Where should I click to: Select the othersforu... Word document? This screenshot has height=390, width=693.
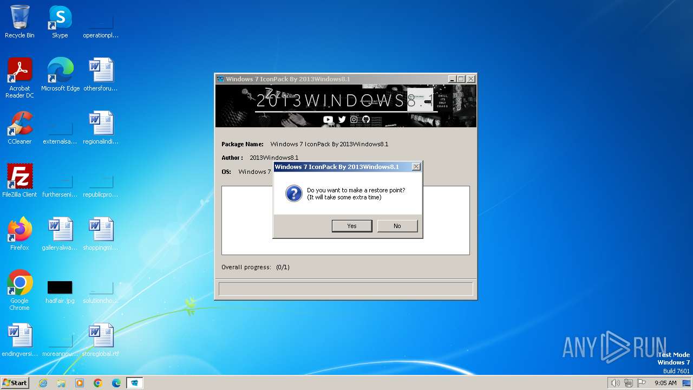coord(101,75)
